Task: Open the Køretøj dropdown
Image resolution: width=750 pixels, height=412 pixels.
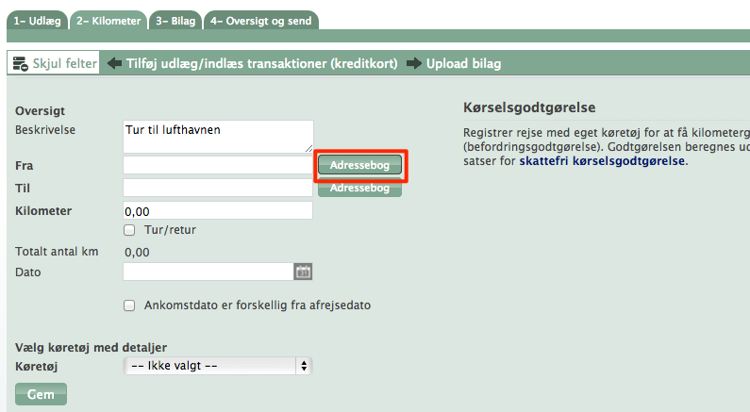Action: point(218,366)
